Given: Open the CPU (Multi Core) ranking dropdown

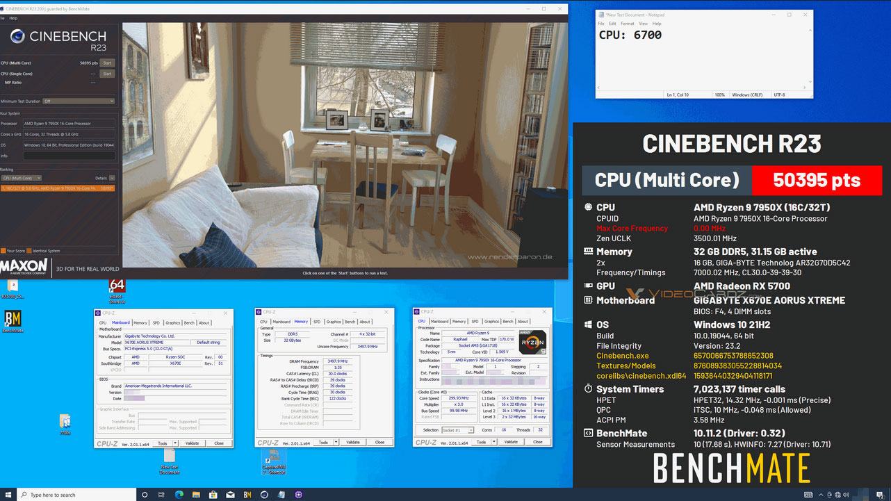Looking at the screenshot, I should pyautogui.click(x=21, y=178).
